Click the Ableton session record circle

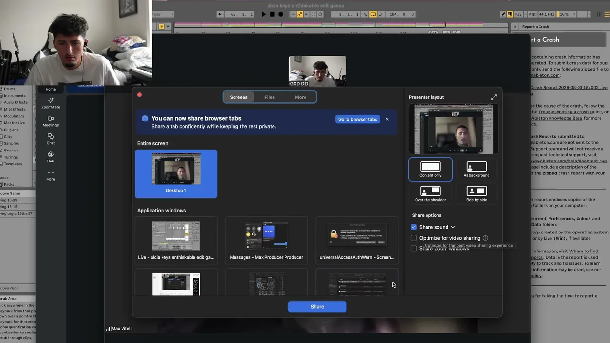coord(320,14)
